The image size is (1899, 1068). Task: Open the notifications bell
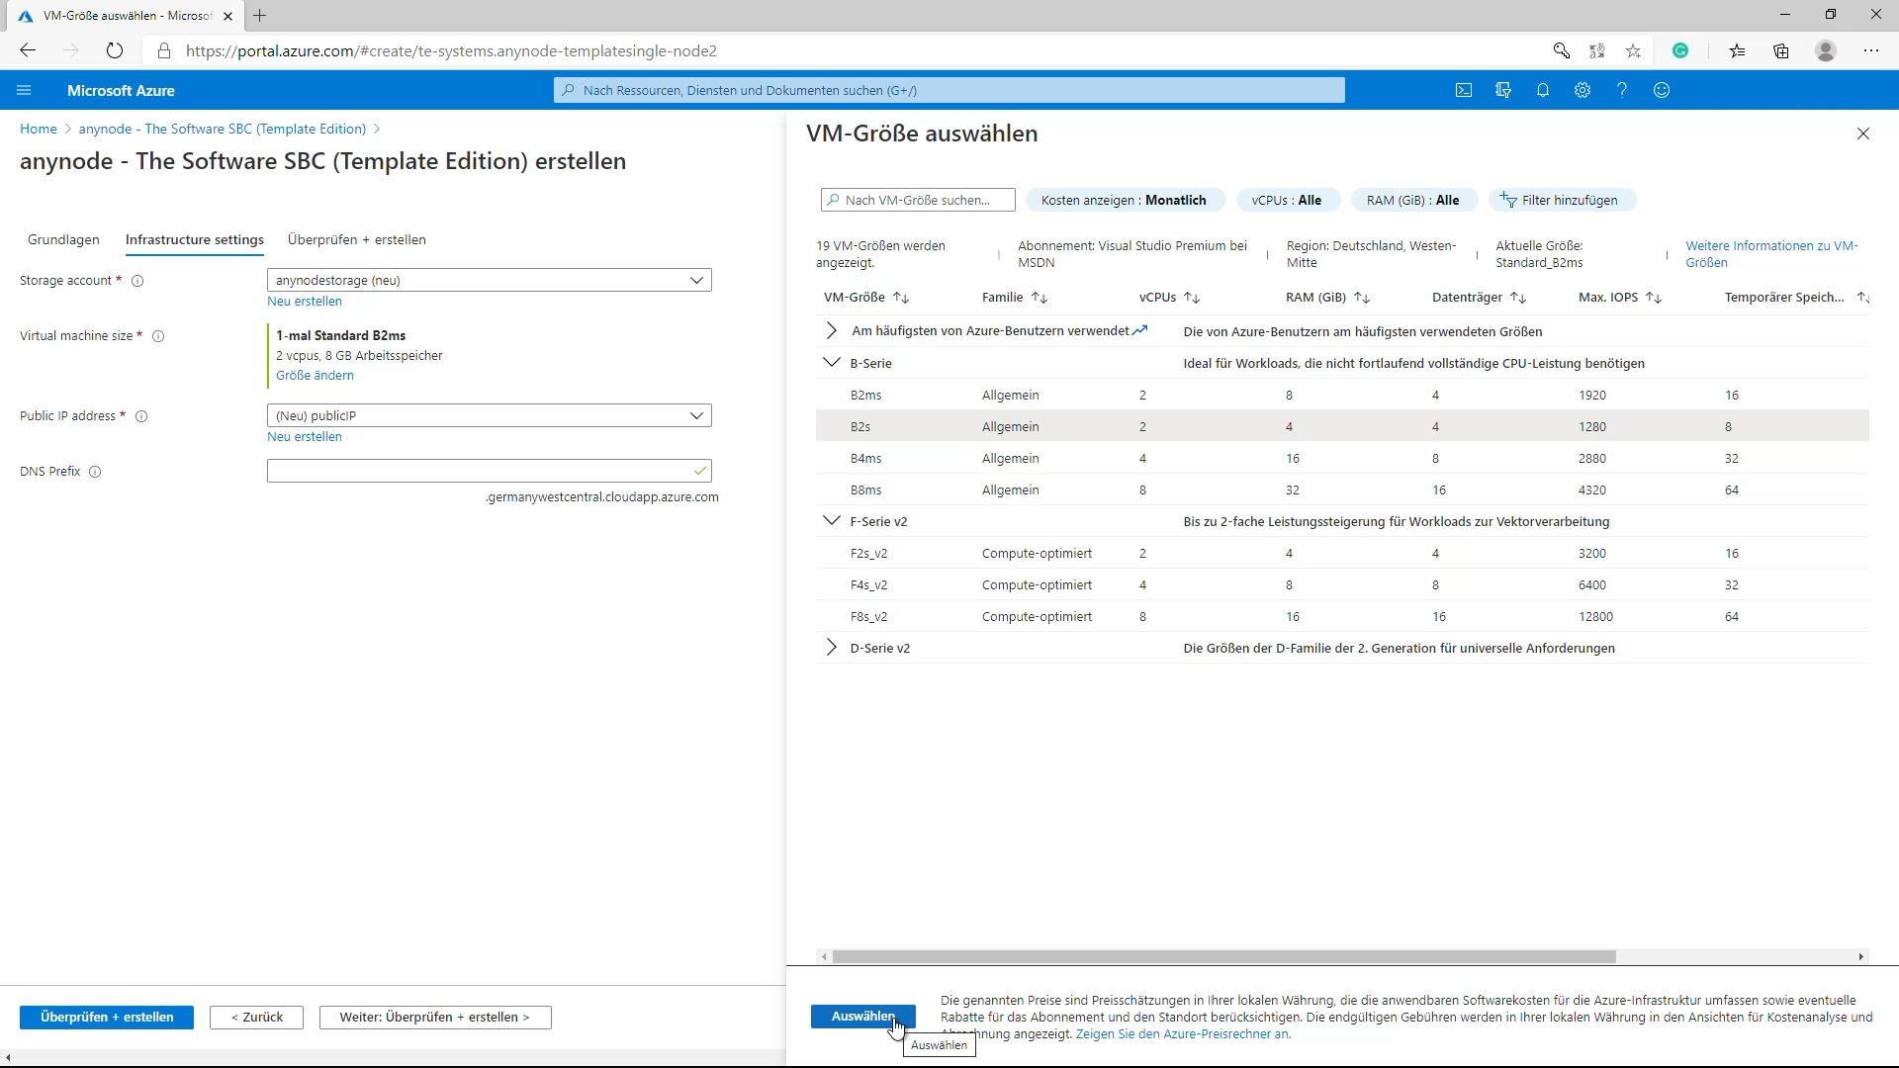coord(1543,90)
